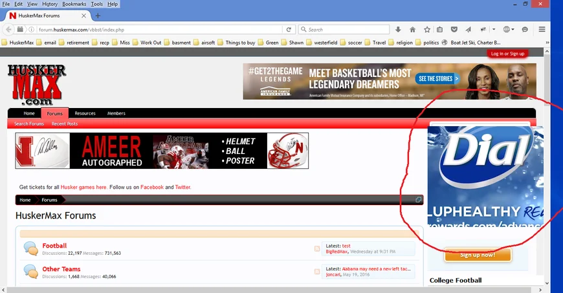Open Alabama may need a new left tac thread
The image size is (563, 293).
376,268
